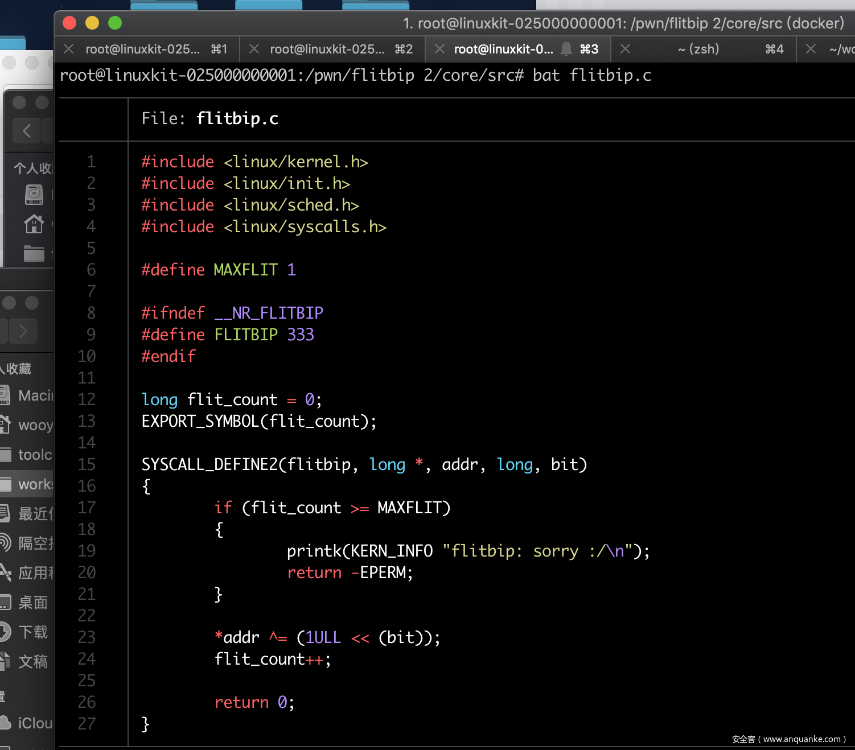Click the bell icon on the ⌘3 tab

point(566,49)
